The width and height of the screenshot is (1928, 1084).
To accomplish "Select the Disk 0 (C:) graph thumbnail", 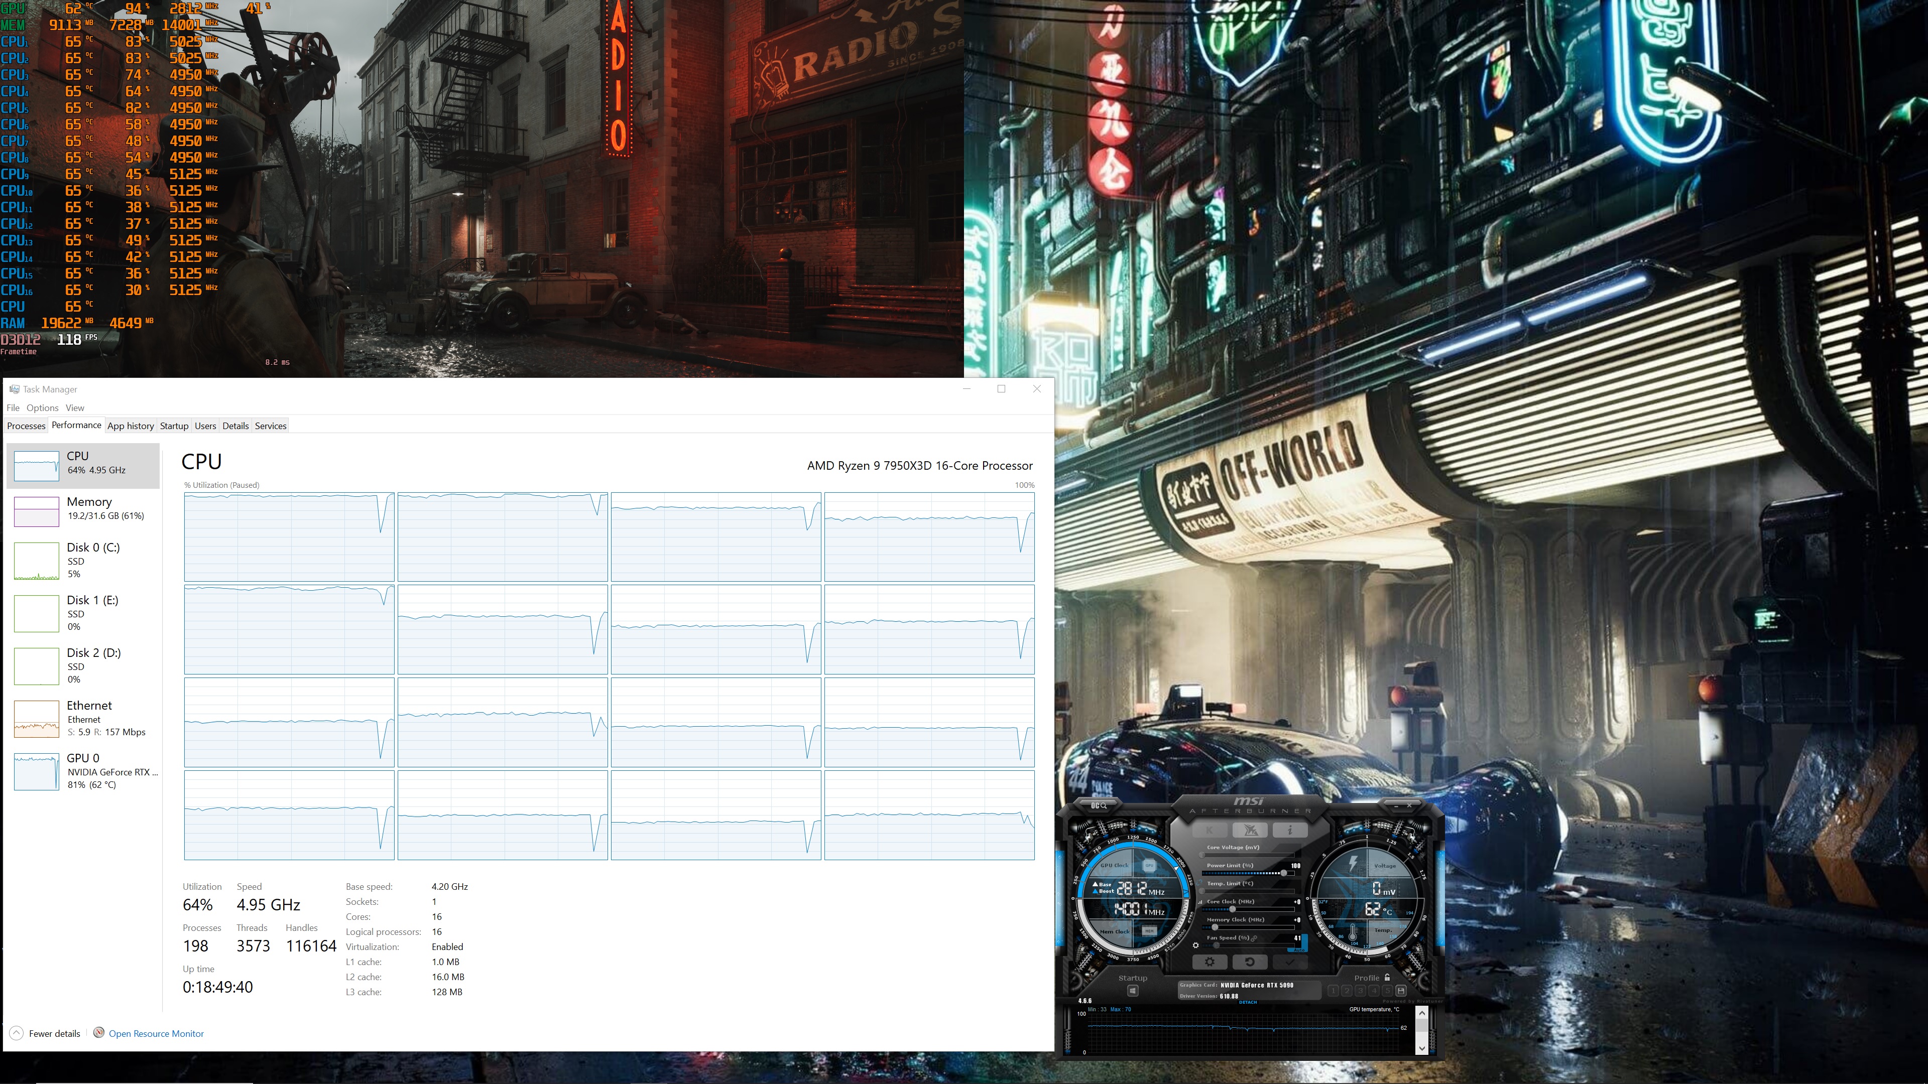I will (x=37, y=561).
